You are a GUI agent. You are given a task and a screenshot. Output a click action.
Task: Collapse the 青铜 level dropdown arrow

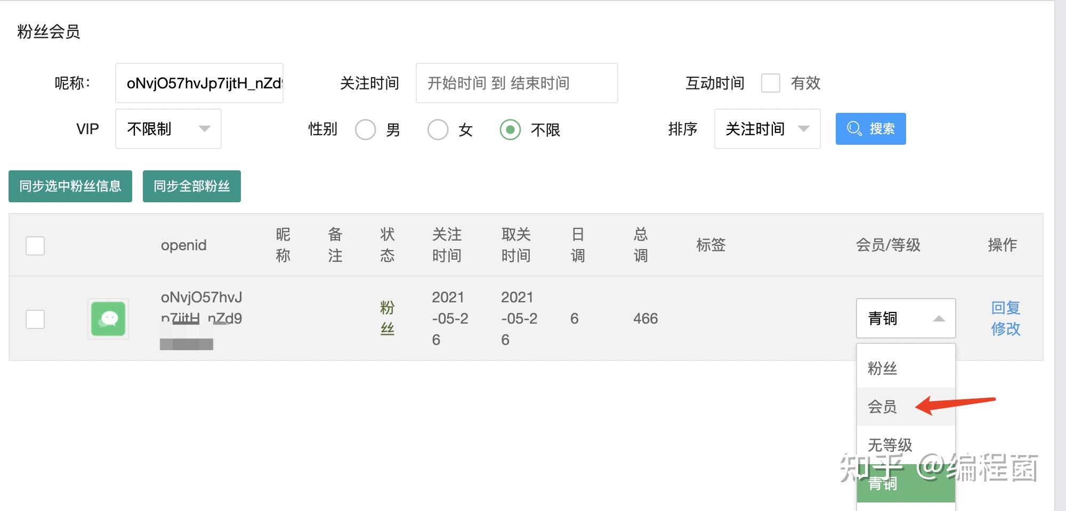939,319
